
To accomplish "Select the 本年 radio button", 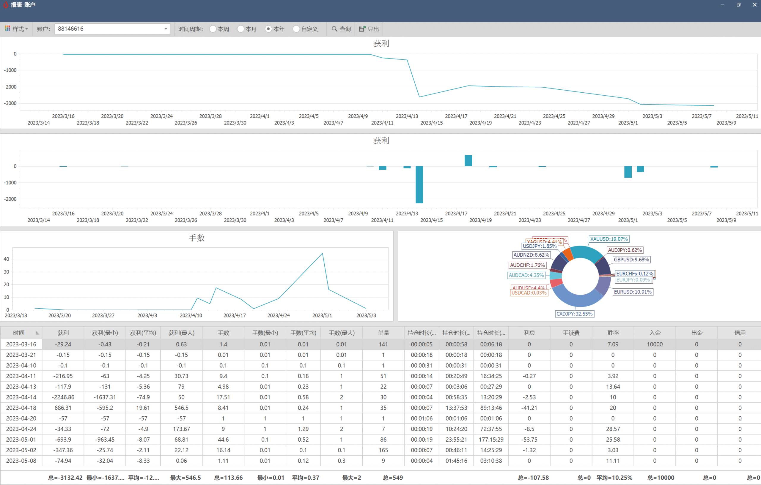I will click(x=268, y=29).
